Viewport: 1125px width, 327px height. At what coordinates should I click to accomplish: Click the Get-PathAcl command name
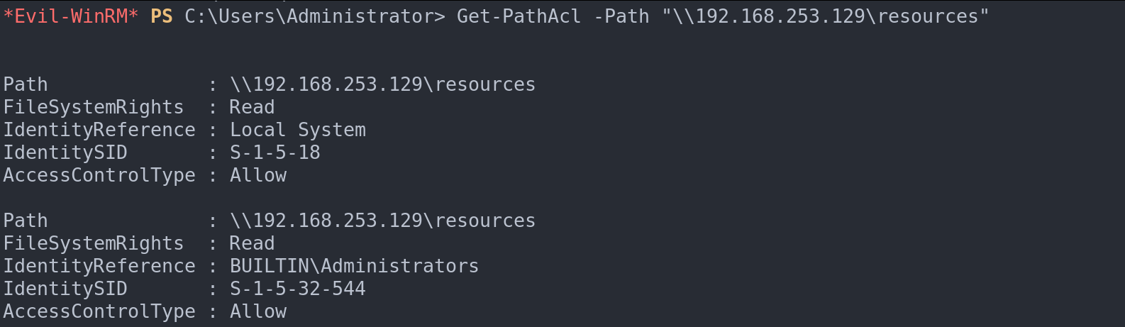[x=519, y=16]
